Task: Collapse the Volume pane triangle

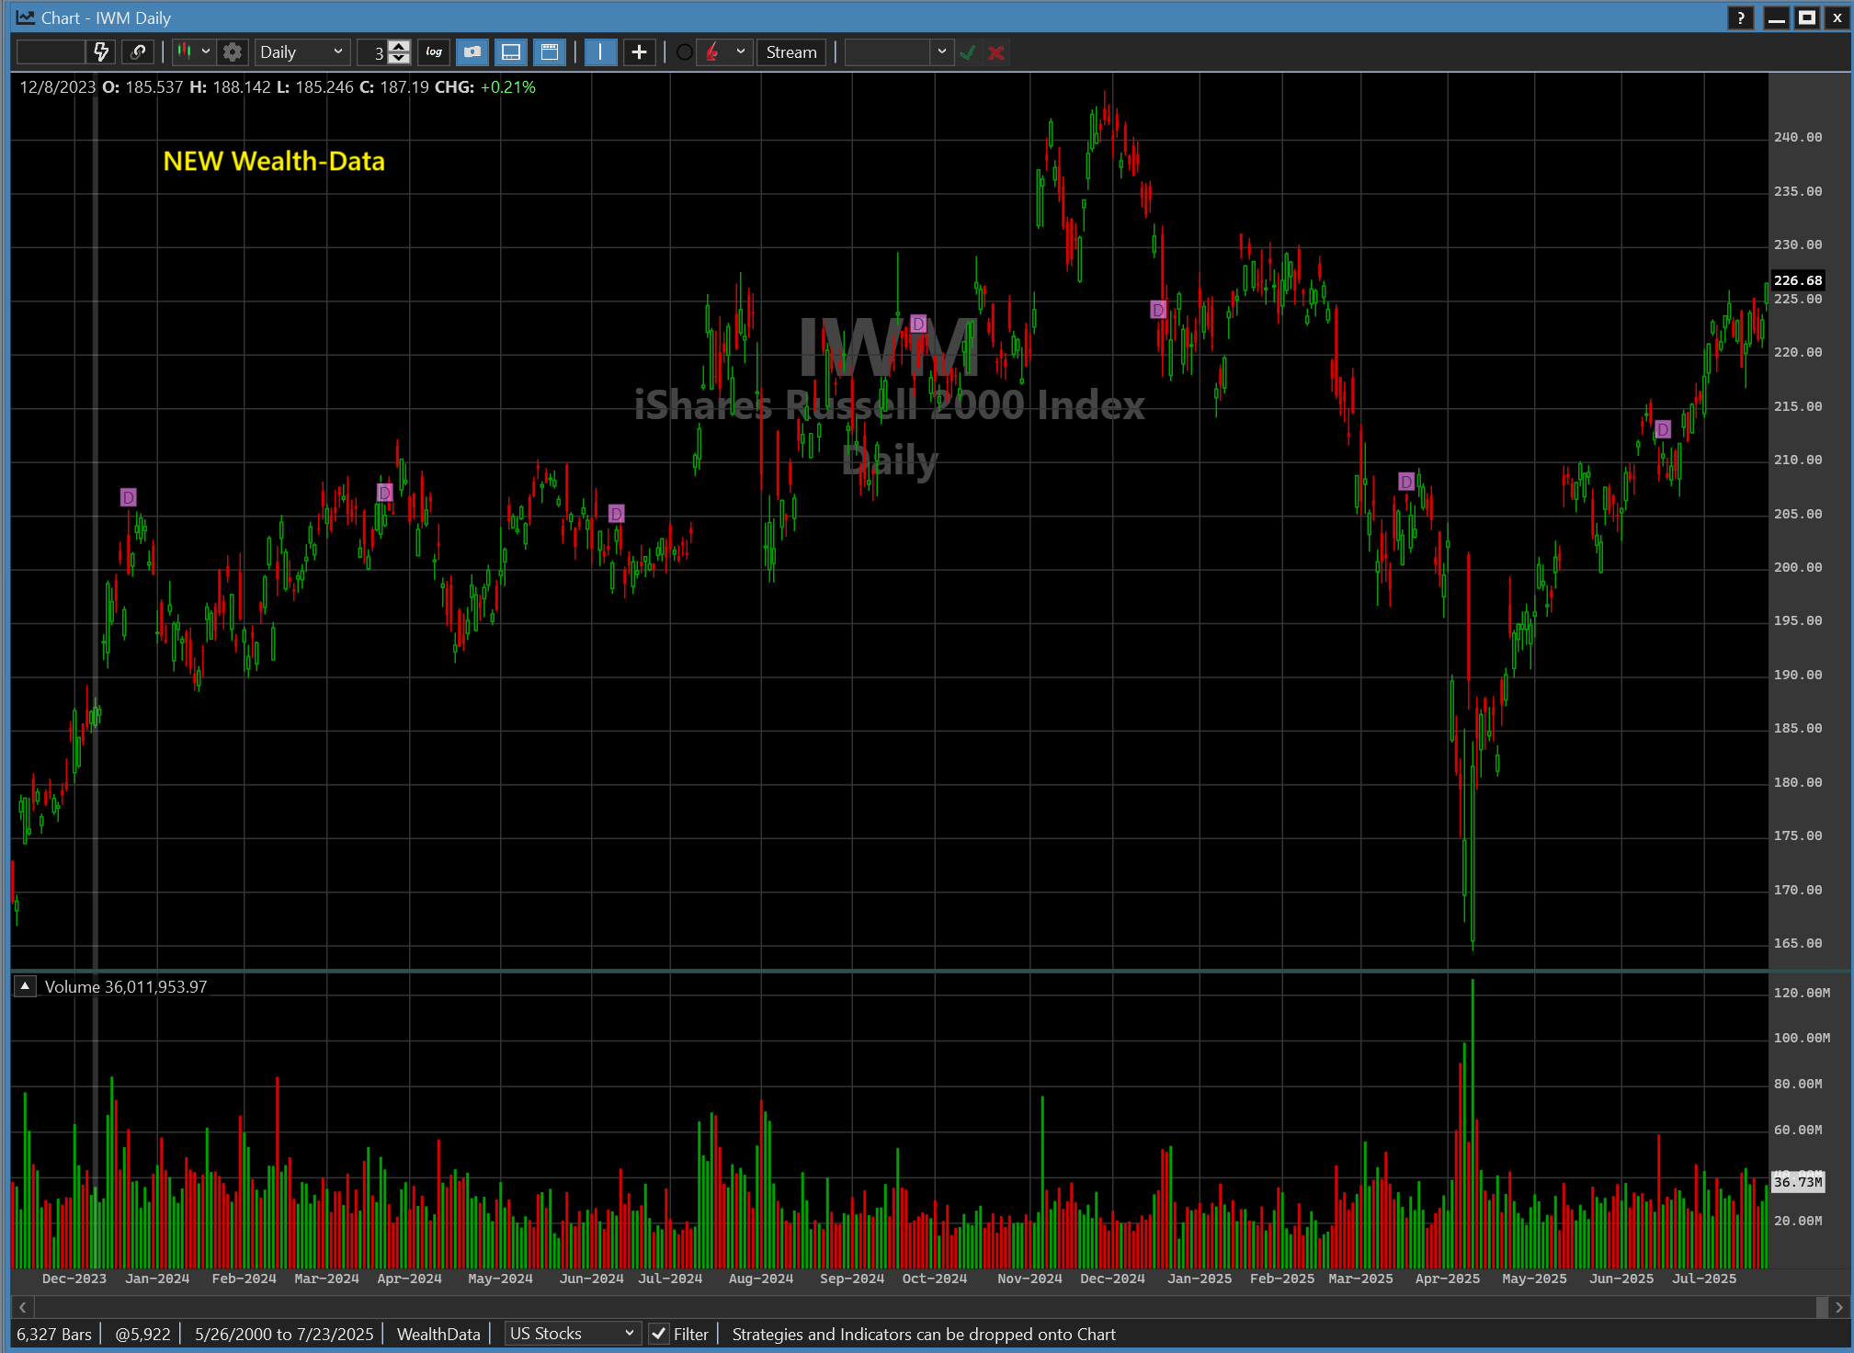Action: click(25, 986)
